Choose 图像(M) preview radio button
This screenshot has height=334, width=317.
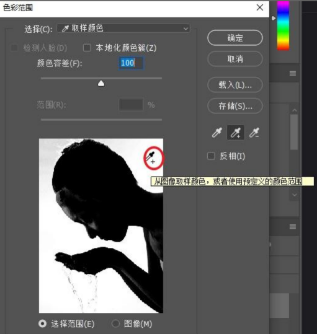coord(115,323)
